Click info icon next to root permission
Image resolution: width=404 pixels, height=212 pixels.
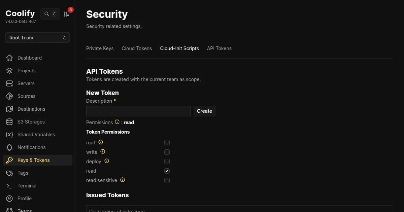click(100, 142)
